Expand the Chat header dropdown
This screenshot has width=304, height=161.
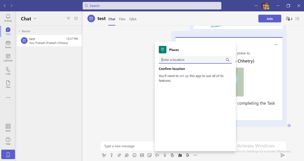point(35,19)
